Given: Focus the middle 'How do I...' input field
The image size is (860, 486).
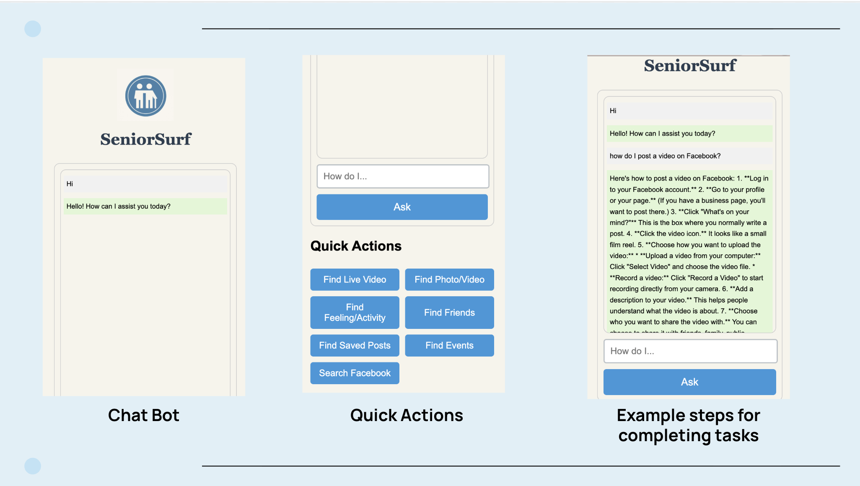Looking at the screenshot, I should (x=402, y=176).
